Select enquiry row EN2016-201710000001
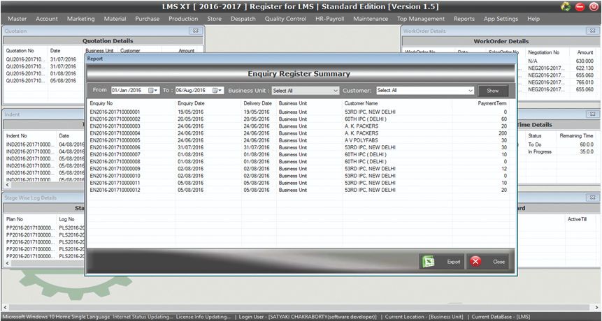The image size is (602, 321). (x=300, y=112)
